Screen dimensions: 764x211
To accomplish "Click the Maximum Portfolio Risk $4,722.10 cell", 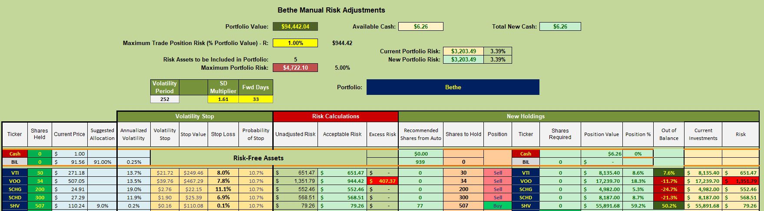I will click(x=295, y=68).
